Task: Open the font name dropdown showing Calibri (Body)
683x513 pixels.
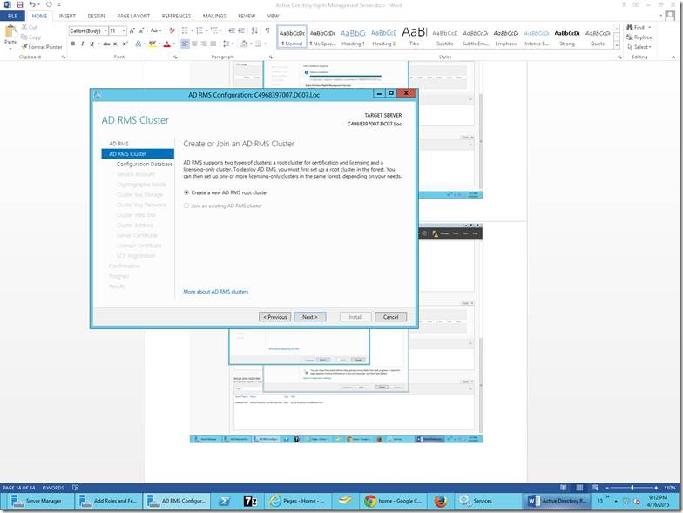Action: click(x=106, y=31)
